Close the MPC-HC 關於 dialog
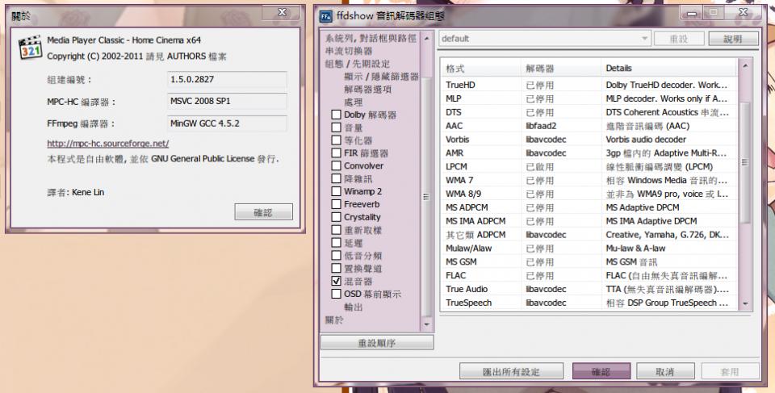 point(282,12)
